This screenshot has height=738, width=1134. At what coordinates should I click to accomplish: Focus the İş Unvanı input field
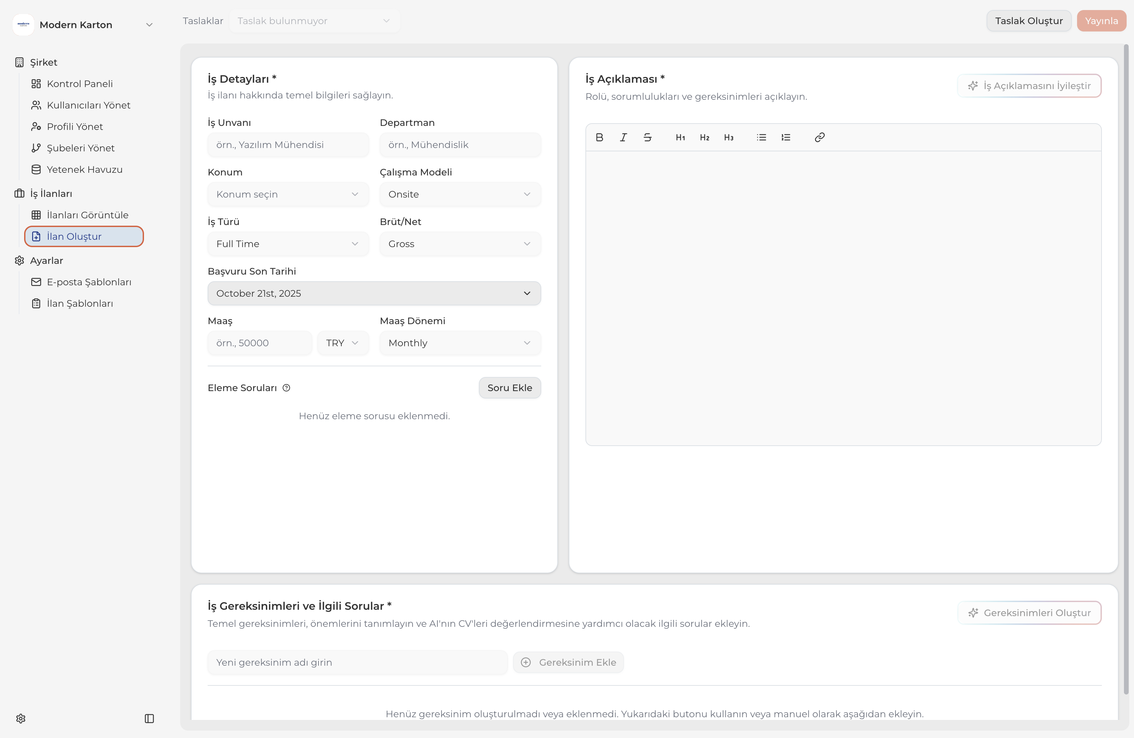[288, 145]
